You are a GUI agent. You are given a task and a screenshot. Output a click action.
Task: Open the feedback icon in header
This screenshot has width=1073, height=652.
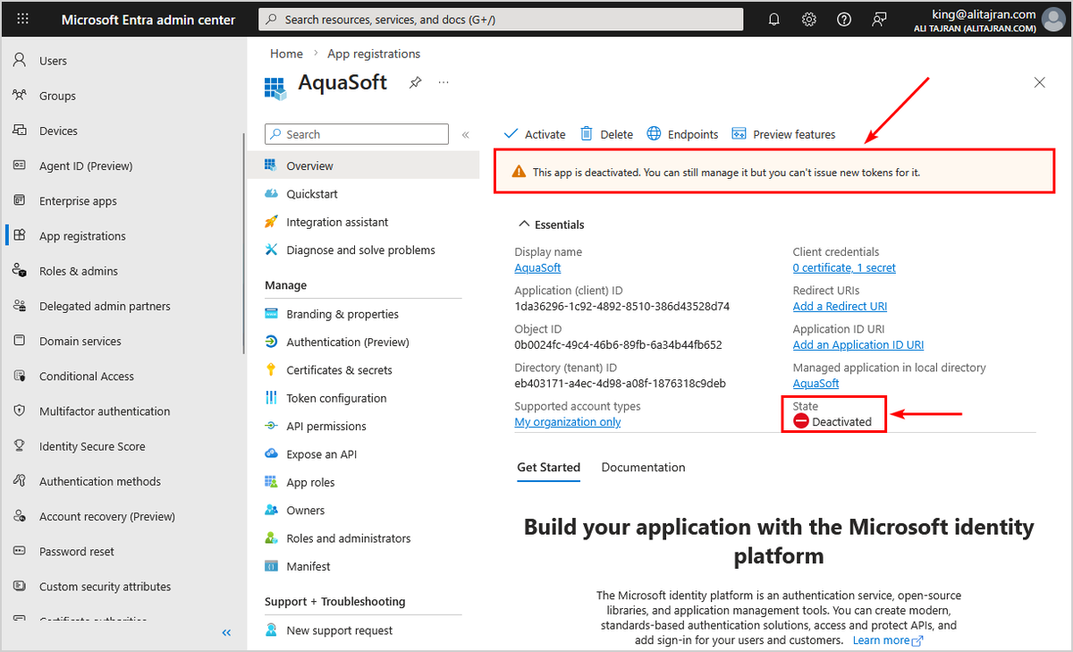[x=880, y=20]
